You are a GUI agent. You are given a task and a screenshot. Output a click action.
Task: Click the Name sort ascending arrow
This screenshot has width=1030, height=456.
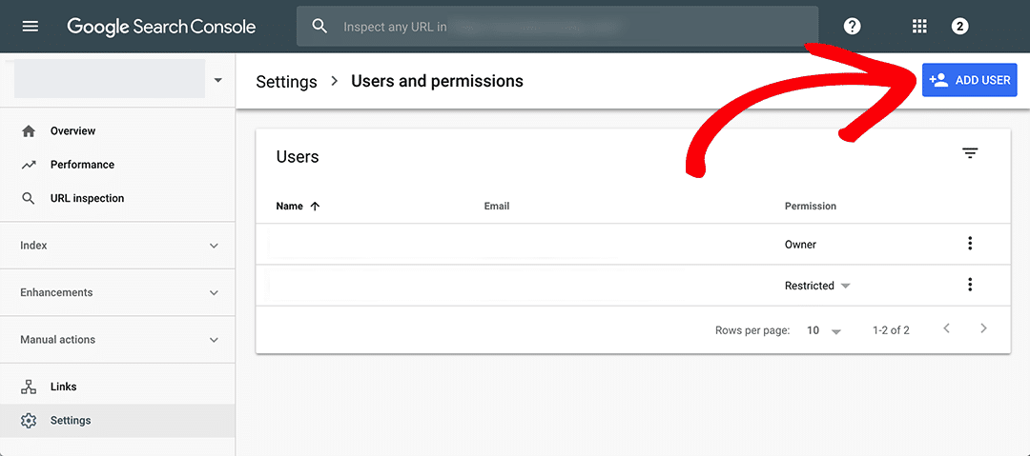[315, 206]
